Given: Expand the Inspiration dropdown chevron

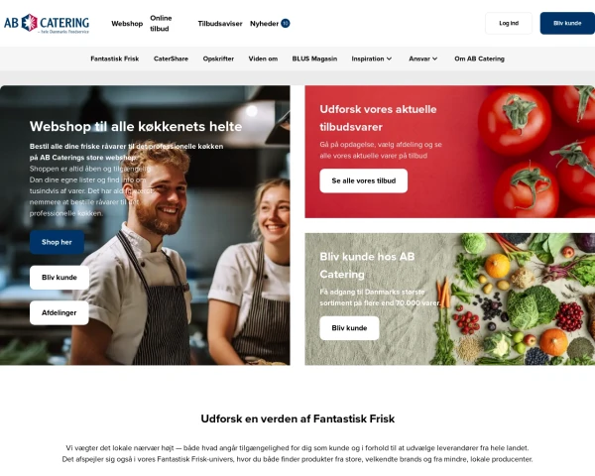Looking at the screenshot, I should (x=389, y=59).
